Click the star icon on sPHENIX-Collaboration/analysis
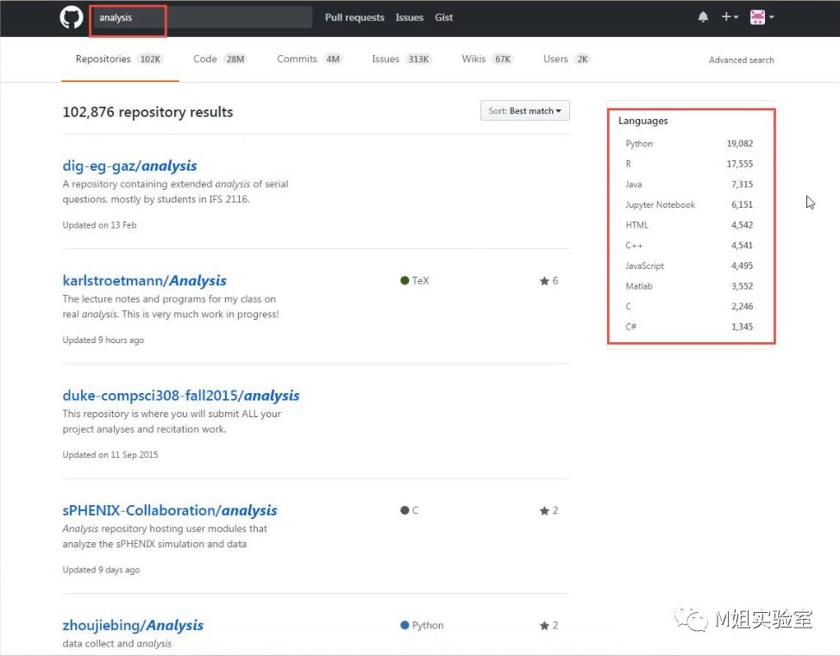The height and width of the screenshot is (656, 840). tap(544, 511)
